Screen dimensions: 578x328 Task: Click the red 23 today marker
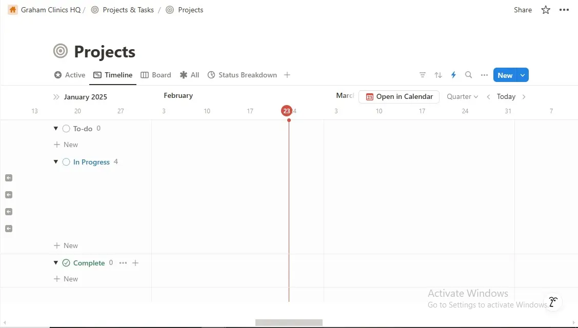286,111
